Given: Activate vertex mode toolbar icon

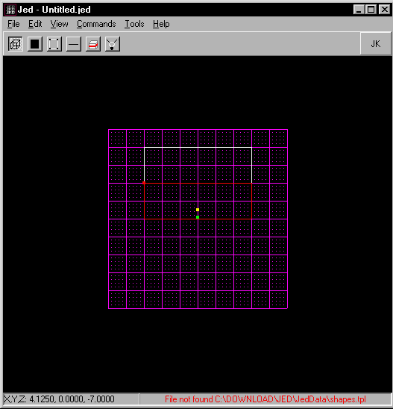Looking at the screenshot, I should coord(54,44).
